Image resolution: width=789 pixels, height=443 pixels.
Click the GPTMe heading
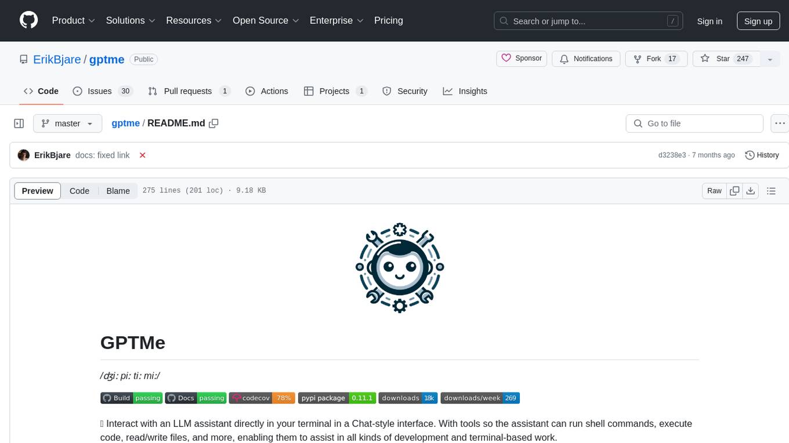pyautogui.click(x=133, y=343)
